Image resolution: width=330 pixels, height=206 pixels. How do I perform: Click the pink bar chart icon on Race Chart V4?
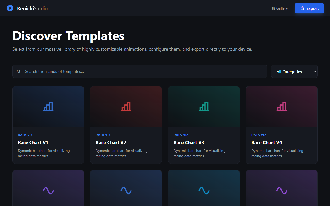click(x=282, y=106)
